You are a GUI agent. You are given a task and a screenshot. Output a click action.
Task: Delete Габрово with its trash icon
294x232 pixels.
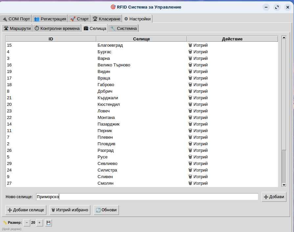coord(190,85)
